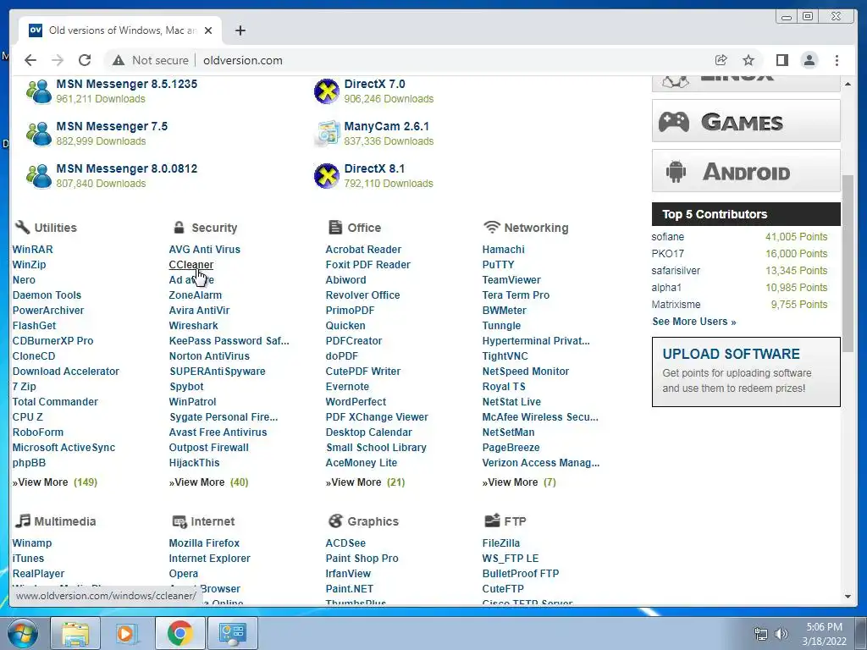Click the share page icon in address bar

point(721,60)
